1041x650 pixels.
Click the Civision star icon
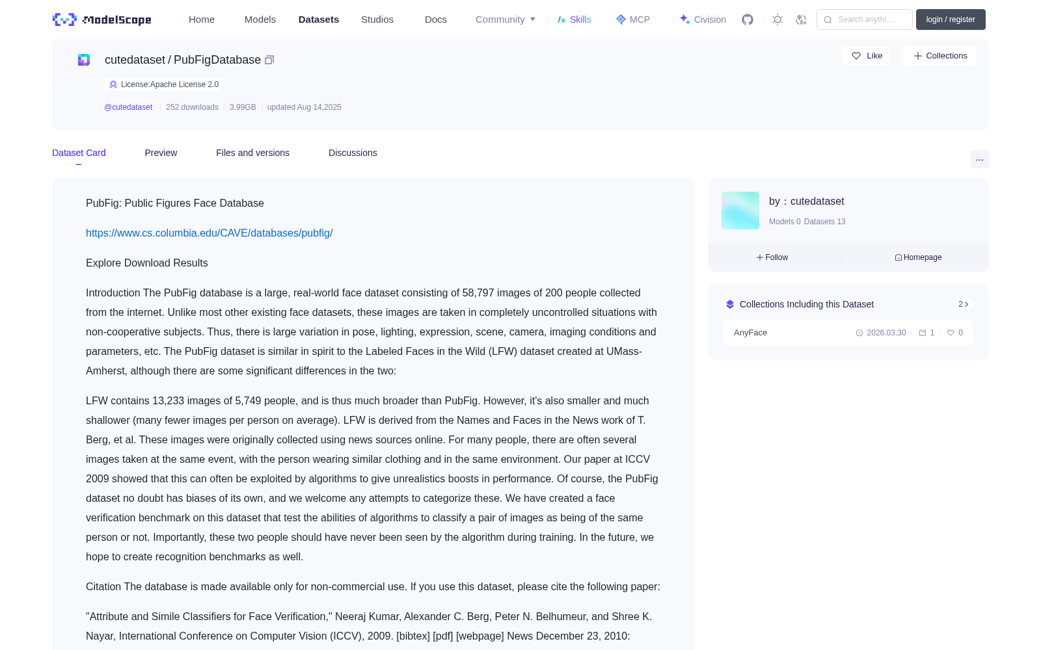(x=684, y=19)
